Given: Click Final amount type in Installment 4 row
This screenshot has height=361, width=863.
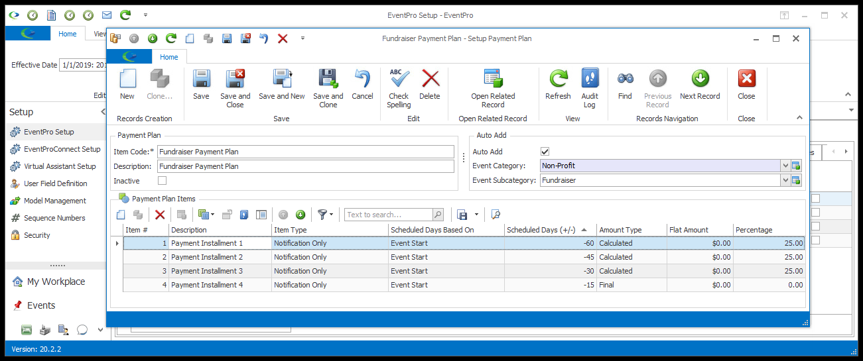Looking at the screenshot, I should (631, 285).
